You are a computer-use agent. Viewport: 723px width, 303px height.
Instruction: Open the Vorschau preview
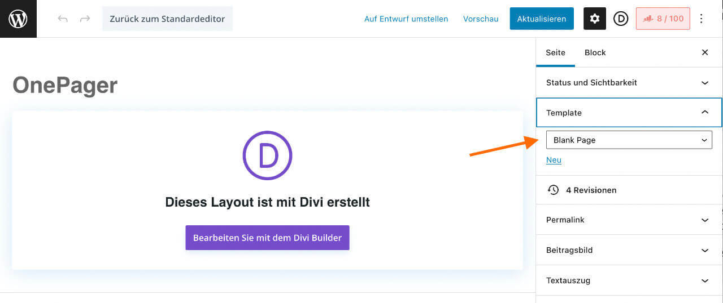point(481,19)
